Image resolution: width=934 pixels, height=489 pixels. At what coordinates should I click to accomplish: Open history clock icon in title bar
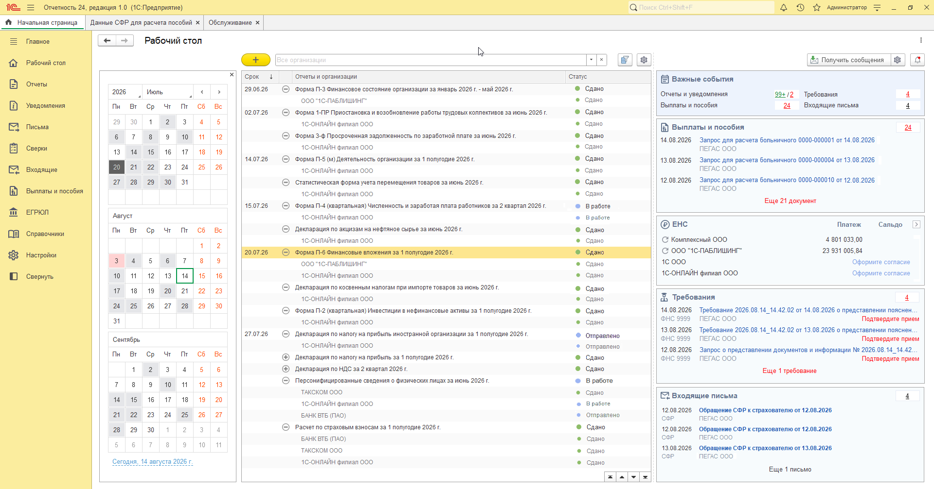point(800,7)
